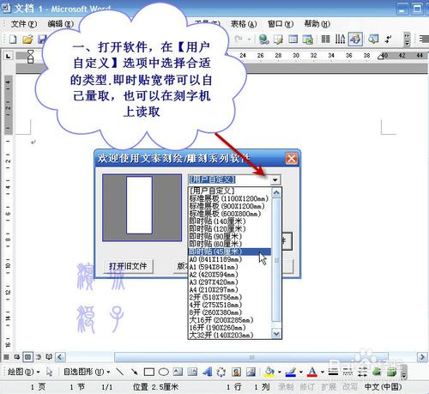
Task: Open the Arrow Style options
Action: pos(362,372)
